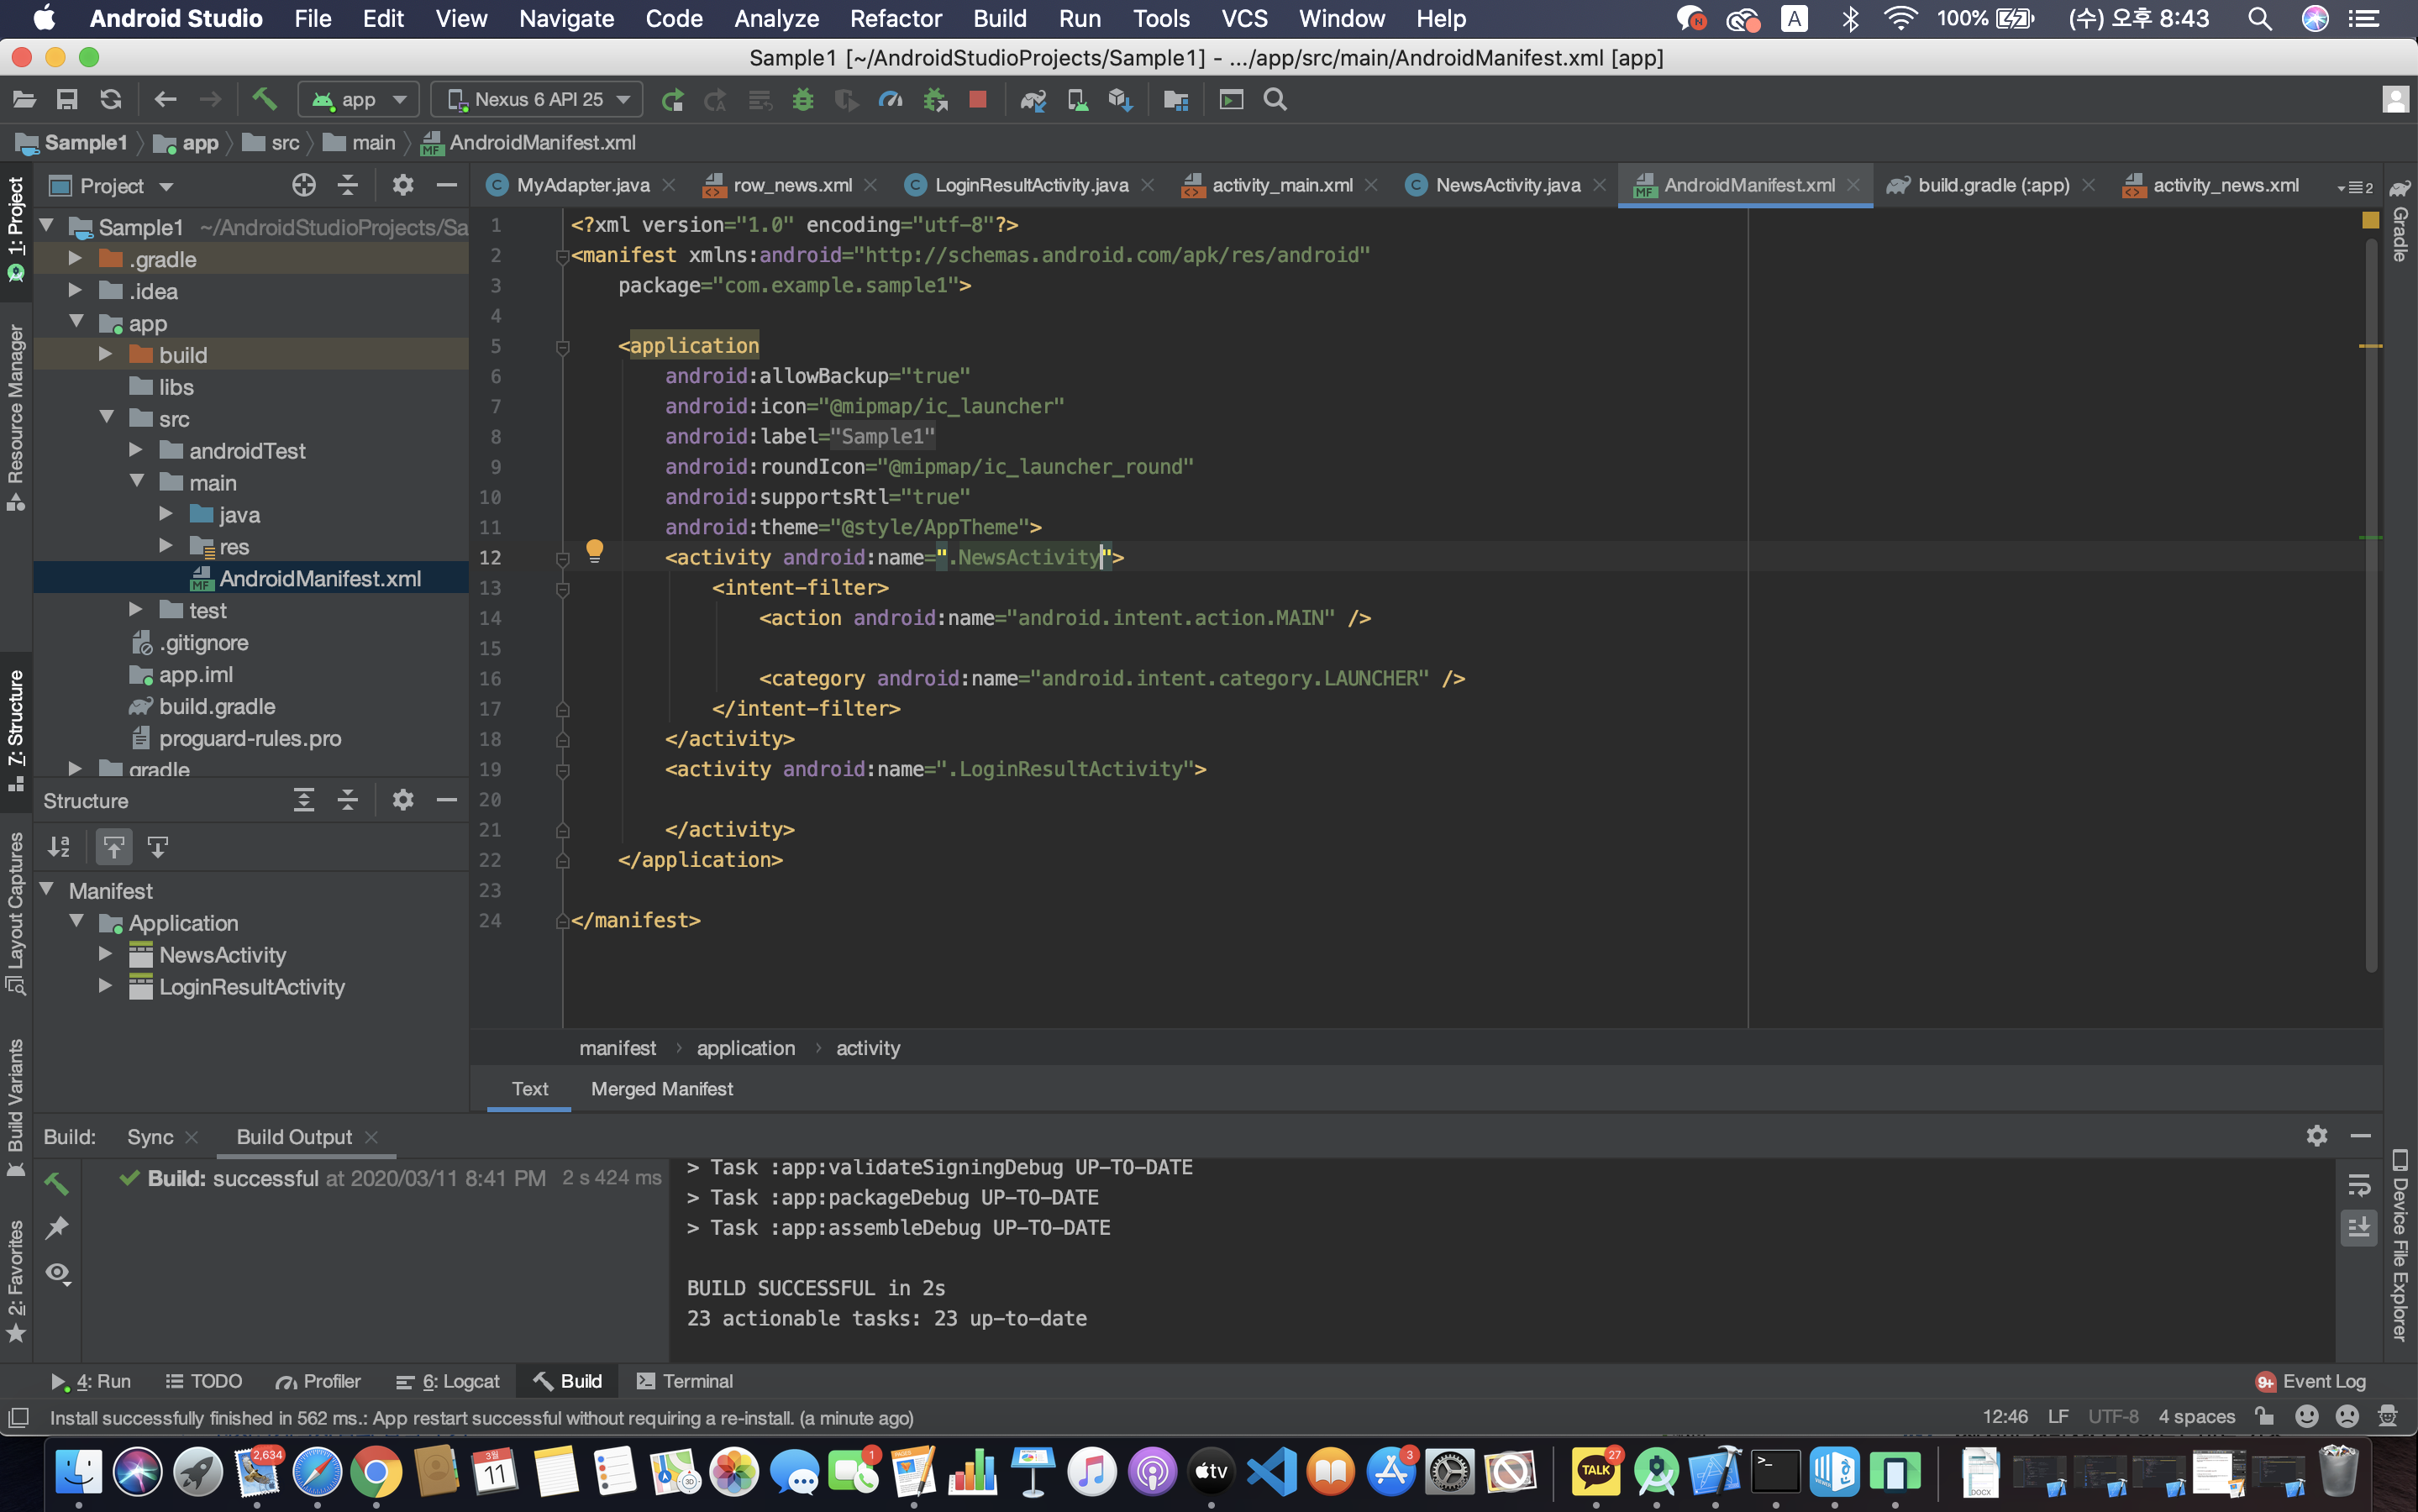The image size is (2418, 1512).
Task: Click the Debug app bug icon
Action: [x=803, y=99]
